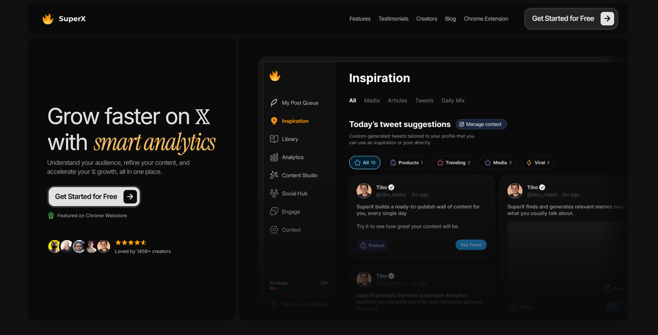Click the bag icon in the Product tag
Image resolution: width=658 pixels, height=335 pixels.
[363, 245]
